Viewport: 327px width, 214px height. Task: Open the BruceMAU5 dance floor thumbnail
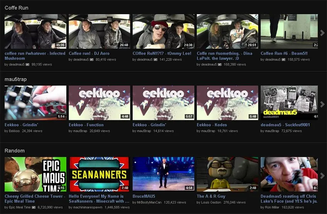[164, 174]
